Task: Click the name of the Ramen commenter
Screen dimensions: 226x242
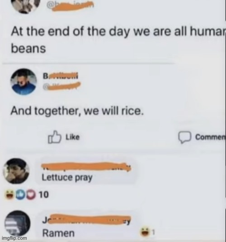Action: pyautogui.click(x=86, y=220)
